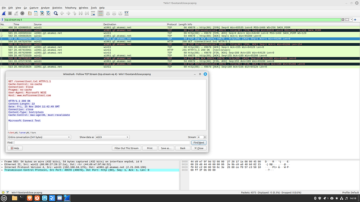Viewport: 360px width, 202px height.
Task: Launch Terminal from the taskbar
Action: point(22,198)
